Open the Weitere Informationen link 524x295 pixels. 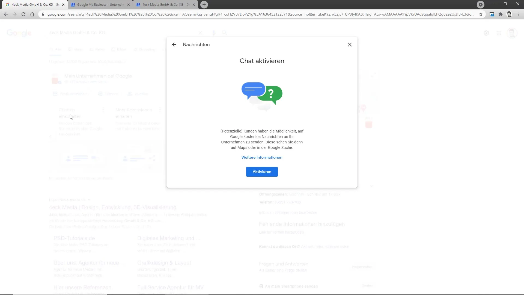[262, 157]
